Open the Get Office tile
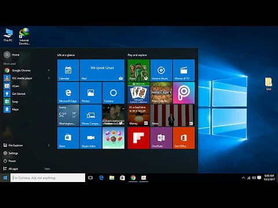This screenshot has height=208, width=278. pyautogui.click(x=184, y=138)
